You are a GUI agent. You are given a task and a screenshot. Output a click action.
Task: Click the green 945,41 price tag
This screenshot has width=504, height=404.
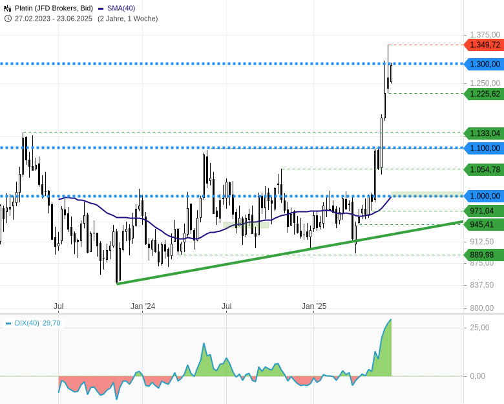(484, 224)
